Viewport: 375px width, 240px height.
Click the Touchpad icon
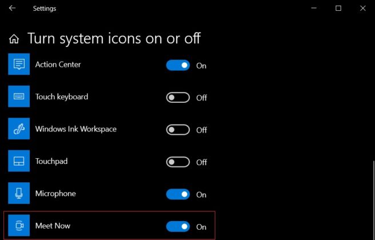coord(18,162)
